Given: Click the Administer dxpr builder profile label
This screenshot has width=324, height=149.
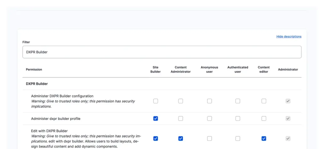Looking at the screenshot, I should (56, 119).
